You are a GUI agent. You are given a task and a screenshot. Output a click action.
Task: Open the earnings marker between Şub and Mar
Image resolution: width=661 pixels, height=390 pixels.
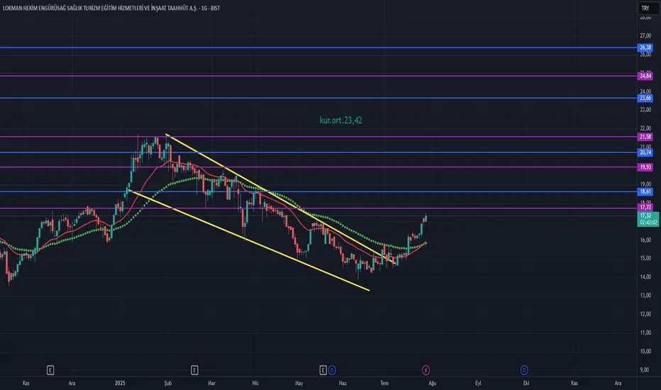point(194,370)
